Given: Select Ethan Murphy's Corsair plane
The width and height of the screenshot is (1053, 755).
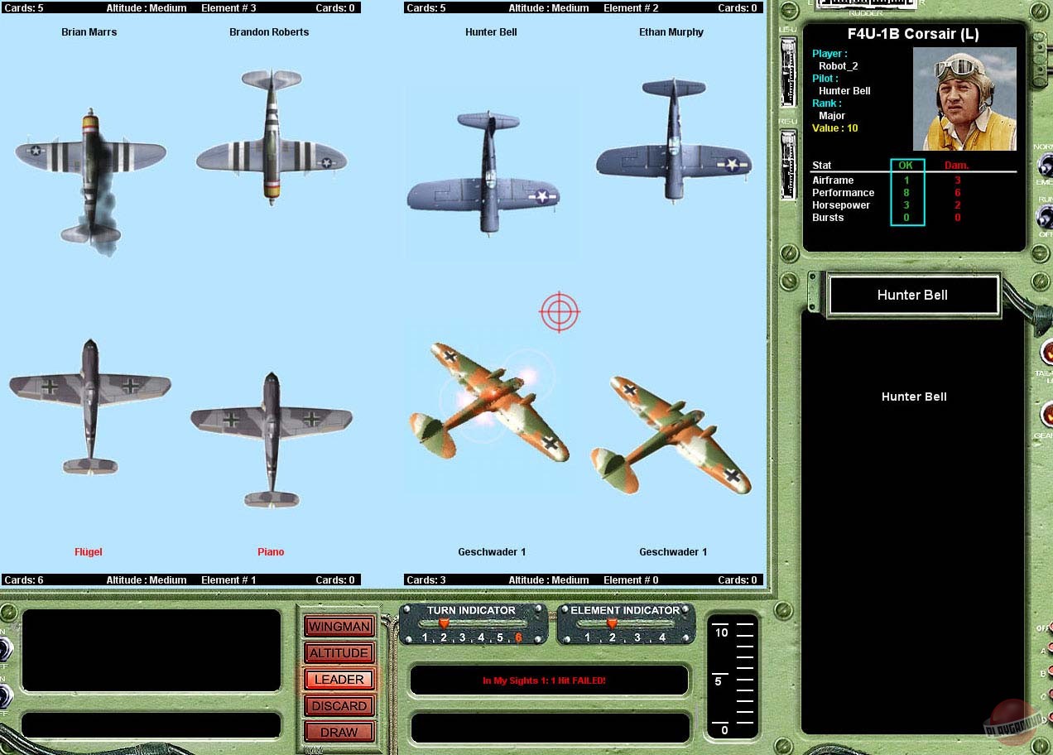Looking at the screenshot, I should pos(674,140).
